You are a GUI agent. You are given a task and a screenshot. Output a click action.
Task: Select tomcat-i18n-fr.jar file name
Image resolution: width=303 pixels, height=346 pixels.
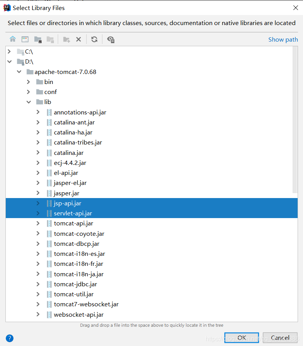pos(79,264)
